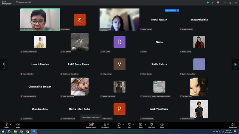Expand the Share options arrow
239x134 pixels.
tap(145, 124)
